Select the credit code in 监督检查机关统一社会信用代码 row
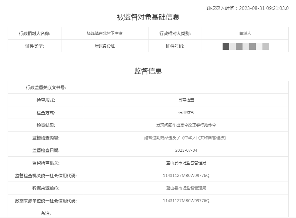The image size is (296, 218). [186, 176]
